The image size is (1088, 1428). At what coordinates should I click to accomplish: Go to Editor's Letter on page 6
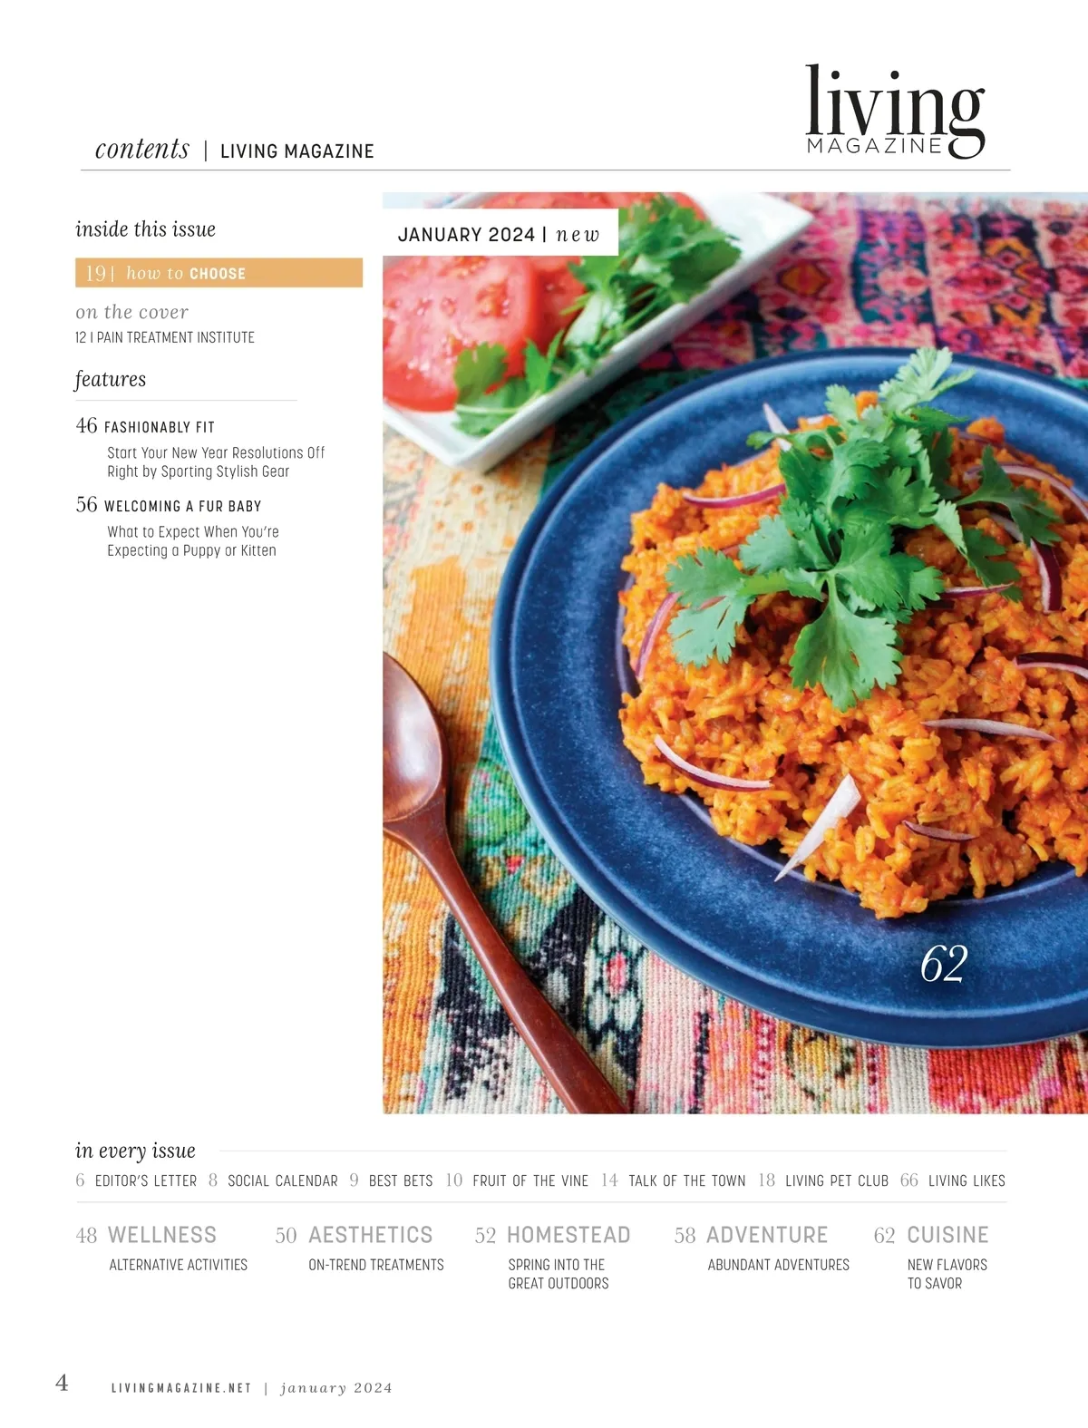pyautogui.click(x=136, y=1180)
